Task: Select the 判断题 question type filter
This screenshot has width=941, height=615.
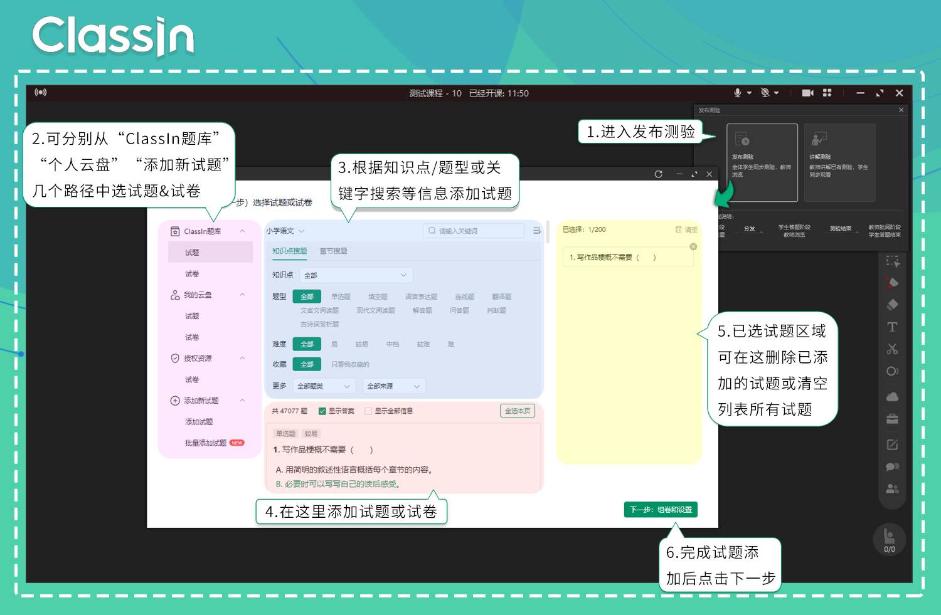Action: [496, 310]
